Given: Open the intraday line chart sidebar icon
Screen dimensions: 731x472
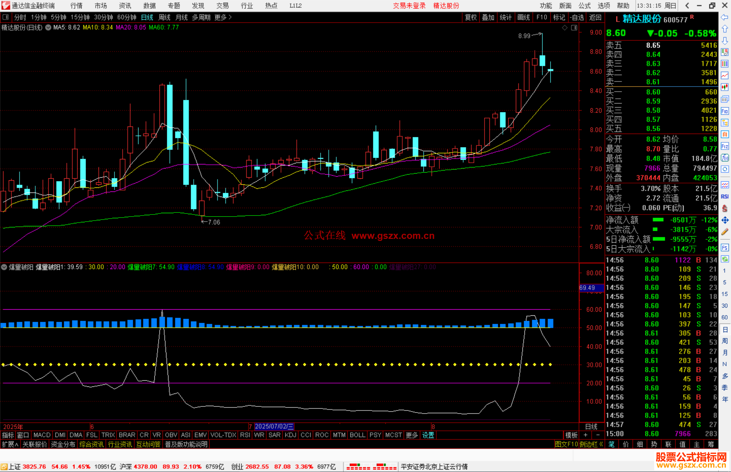Looking at the screenshot, I should [725, 75].
